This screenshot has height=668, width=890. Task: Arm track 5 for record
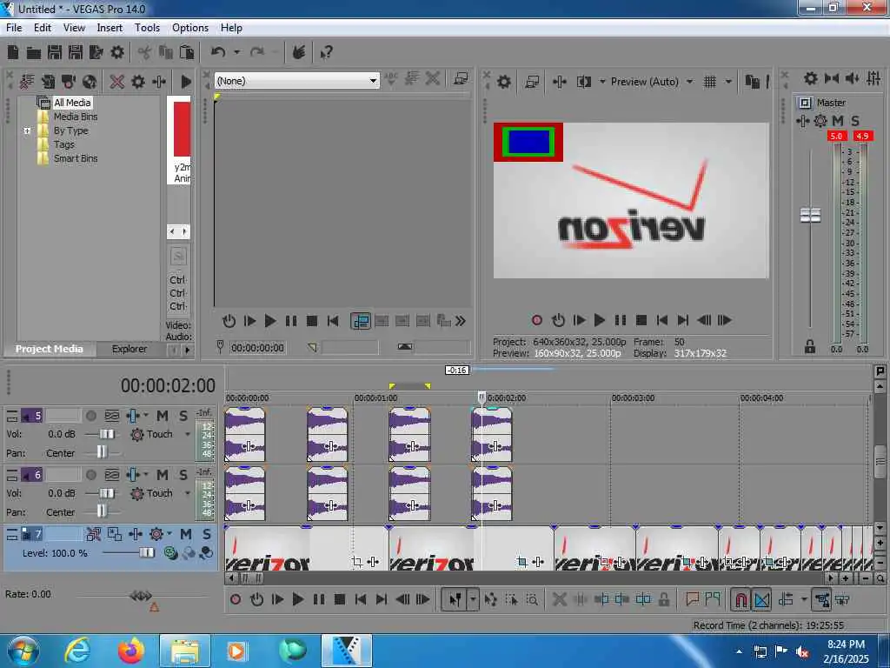click(x=90, y=416)
